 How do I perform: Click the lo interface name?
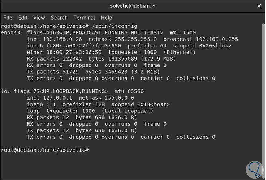(x=4, y=91)
